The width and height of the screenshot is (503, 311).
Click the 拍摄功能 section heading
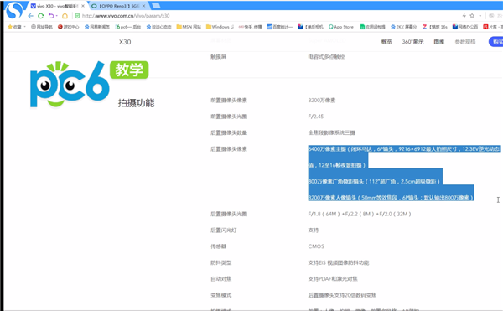click(x=137, y=103)
